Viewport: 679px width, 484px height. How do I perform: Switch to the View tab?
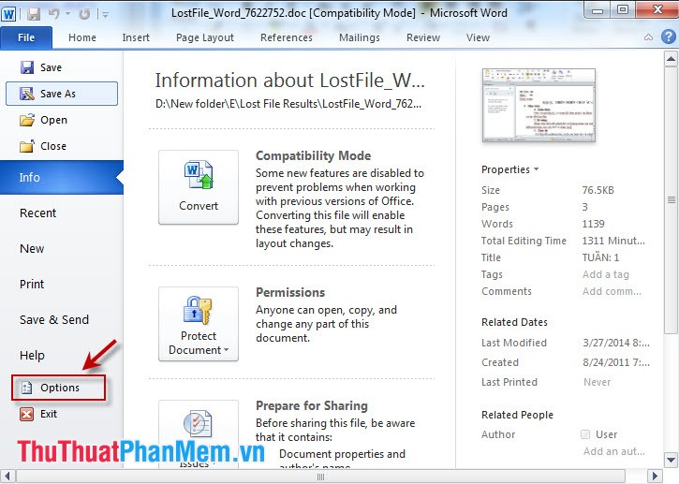(478, 37)
